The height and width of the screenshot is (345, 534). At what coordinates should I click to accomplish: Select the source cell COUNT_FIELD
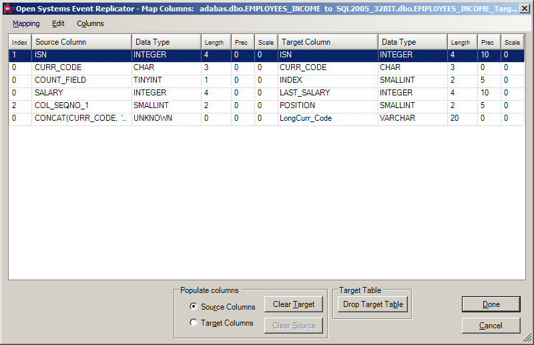click(x=81, y=80)
